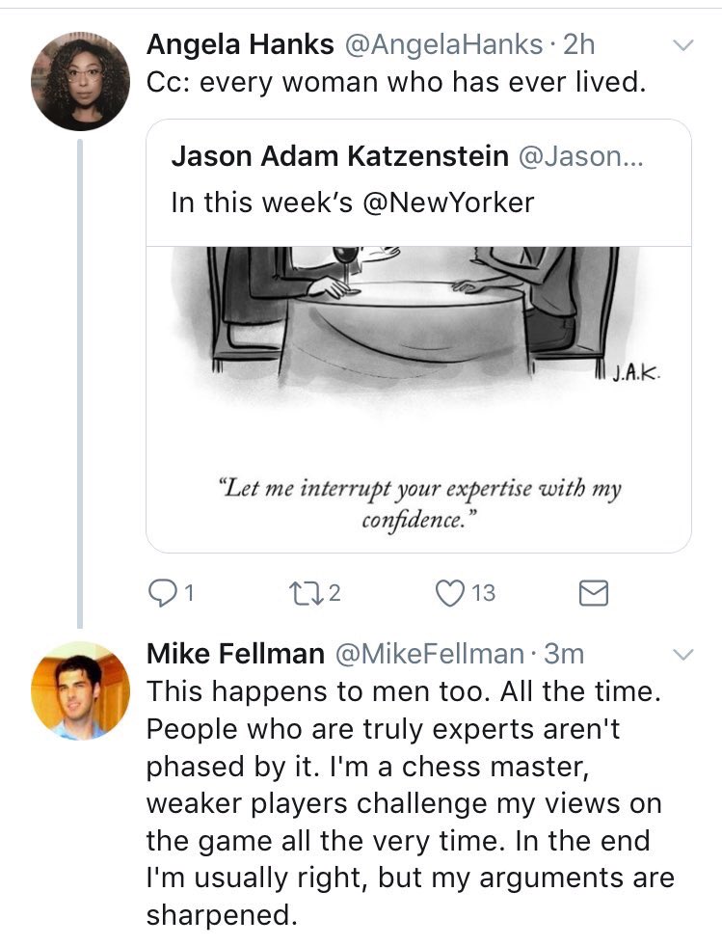
Task: Like the tweet with heart icon
Action: pos(450,594)
